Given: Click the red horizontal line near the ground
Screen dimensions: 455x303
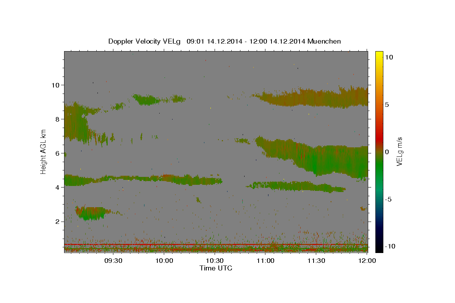Looking at the screenshot, I should pyautogui.click(x=216, y=245).
